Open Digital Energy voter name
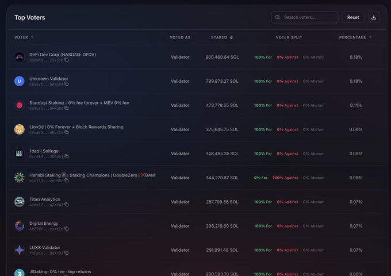The image size is (391, 276). 44,224
